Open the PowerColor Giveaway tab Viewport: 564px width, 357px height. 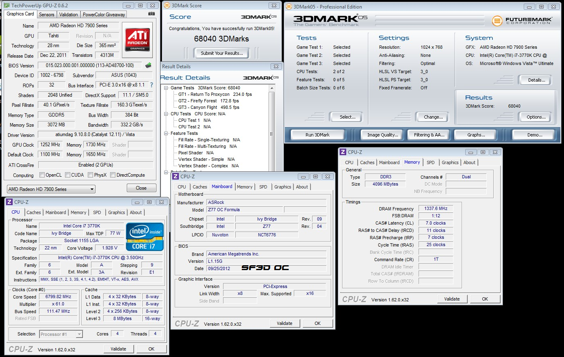tap(104, 14)
